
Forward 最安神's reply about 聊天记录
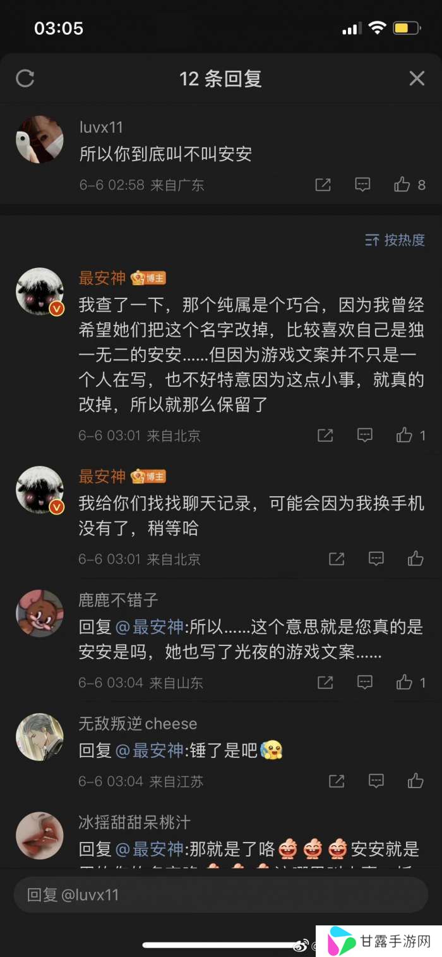(337, 559)
